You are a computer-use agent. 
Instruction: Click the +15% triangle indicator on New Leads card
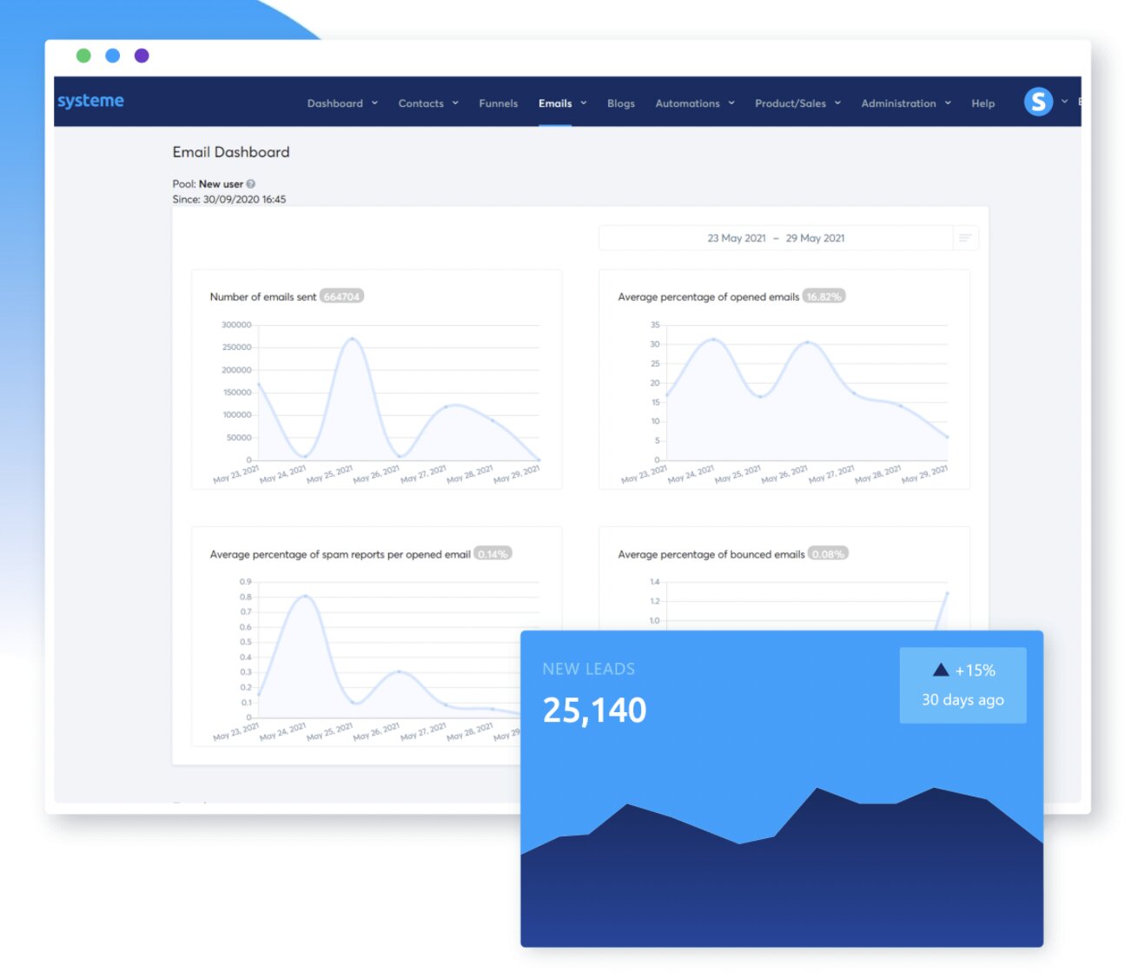[942, 669]
